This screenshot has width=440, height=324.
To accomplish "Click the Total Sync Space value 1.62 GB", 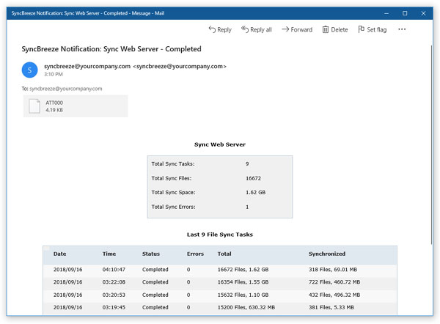I will click(x=256, y=193).
